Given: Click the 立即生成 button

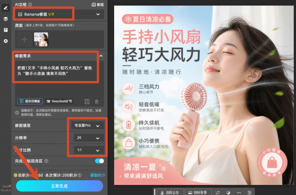Looking at the screenshot, I should tap(60, 186).
